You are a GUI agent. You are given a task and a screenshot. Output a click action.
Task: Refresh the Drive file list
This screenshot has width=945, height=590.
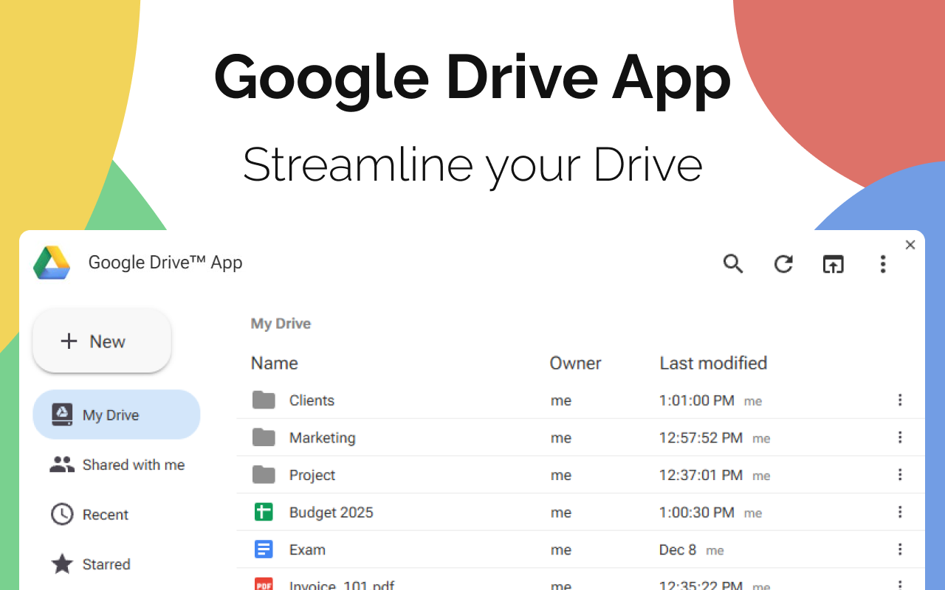click(783, 264)
